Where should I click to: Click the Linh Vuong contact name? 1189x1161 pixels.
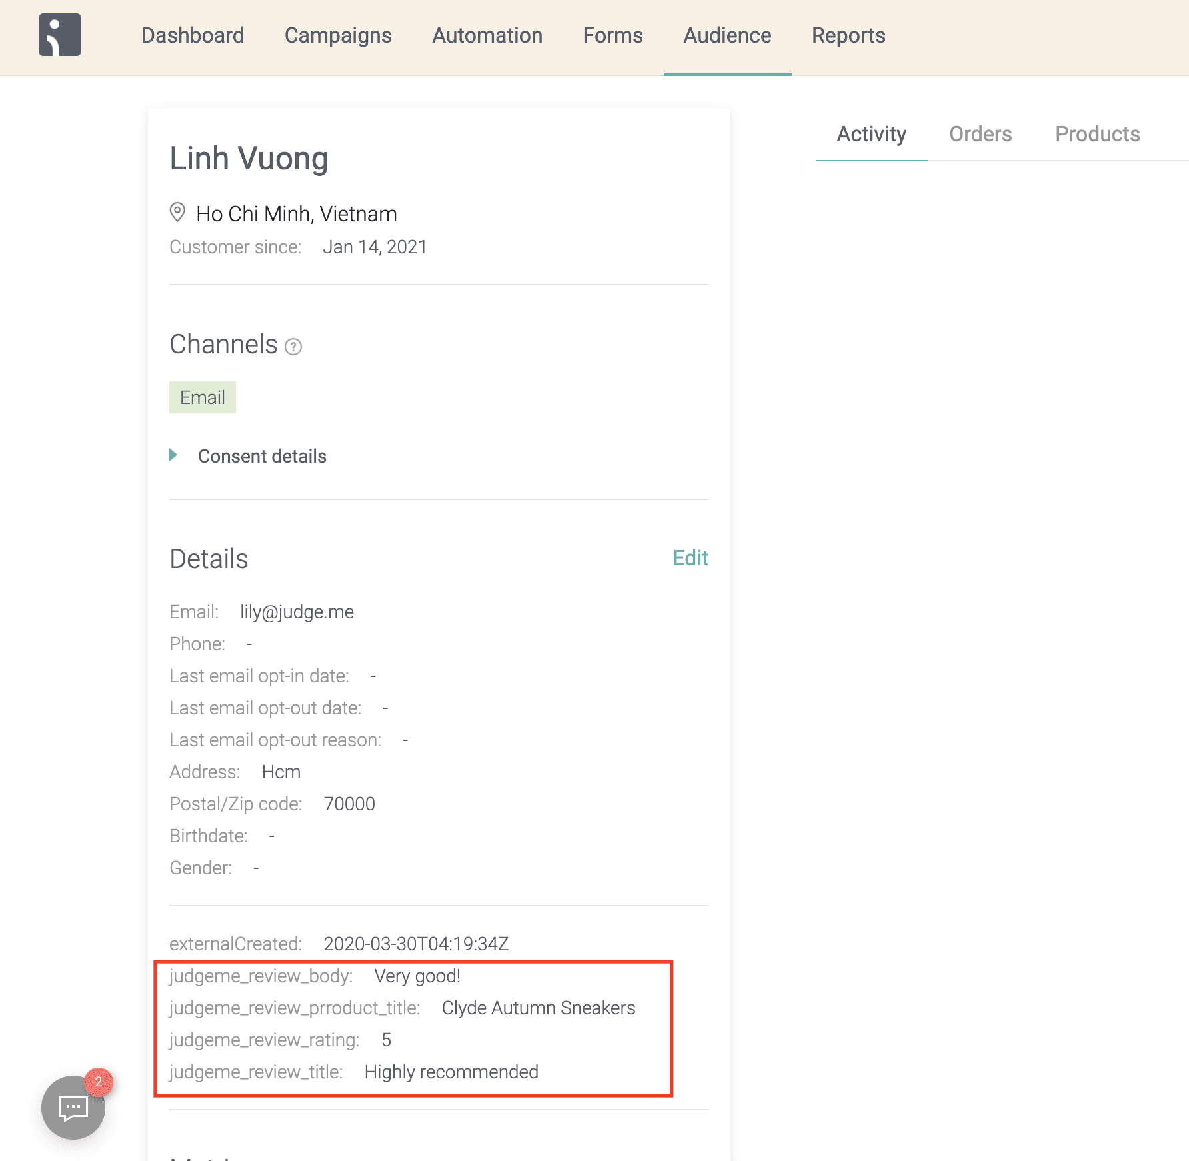click(249, 159)
